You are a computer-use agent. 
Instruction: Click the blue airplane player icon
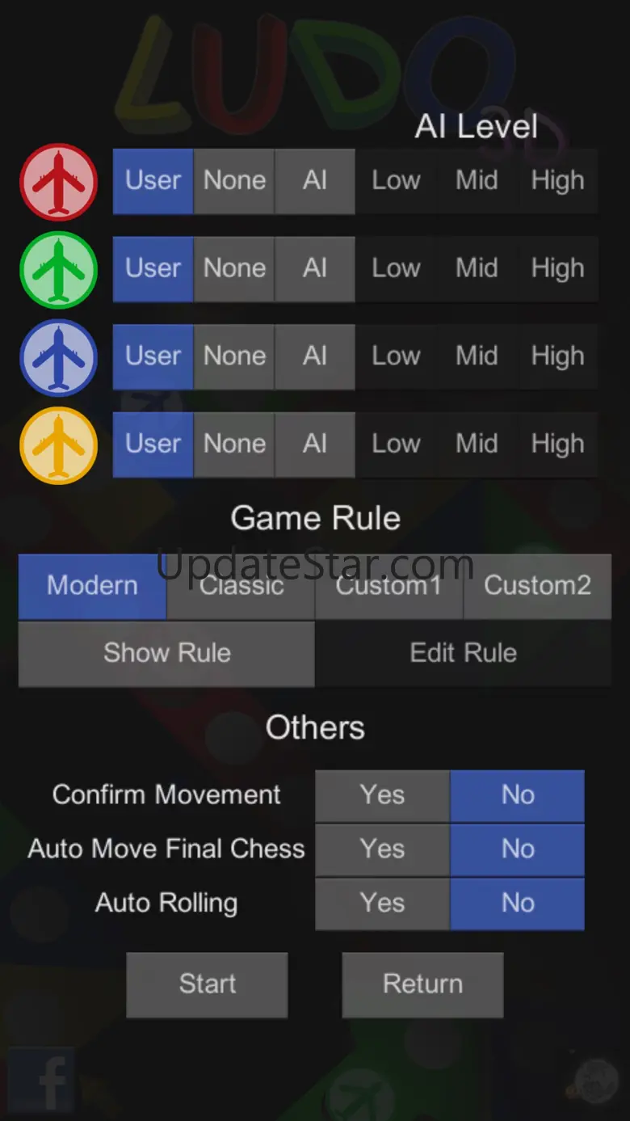click(58, 358)
